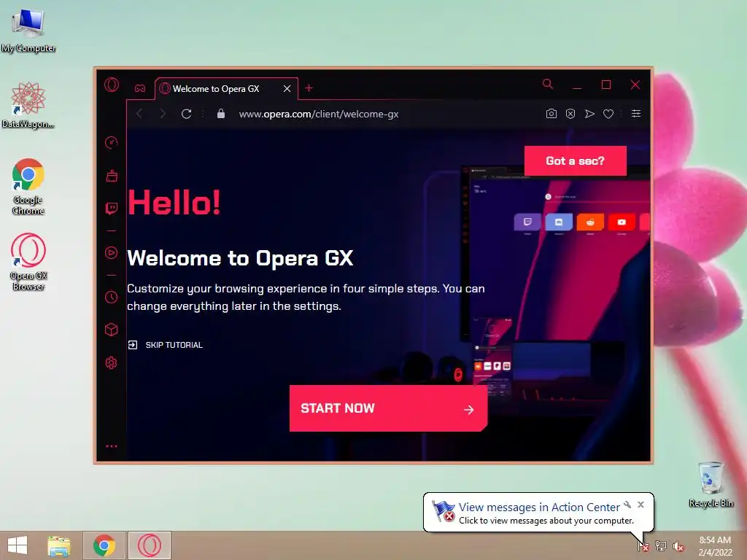Click SKIP TUTORIAL link

166,345
